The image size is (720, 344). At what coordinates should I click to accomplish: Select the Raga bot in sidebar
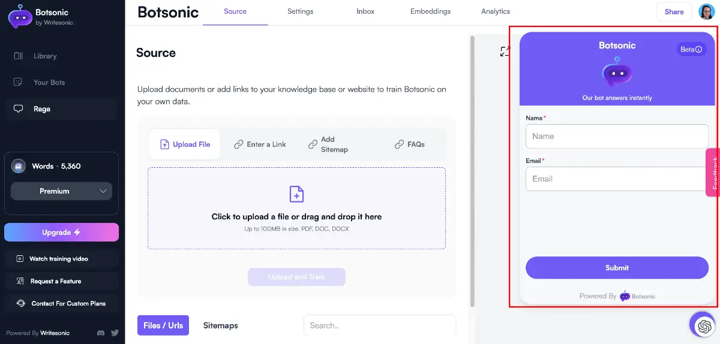(60, 109)
